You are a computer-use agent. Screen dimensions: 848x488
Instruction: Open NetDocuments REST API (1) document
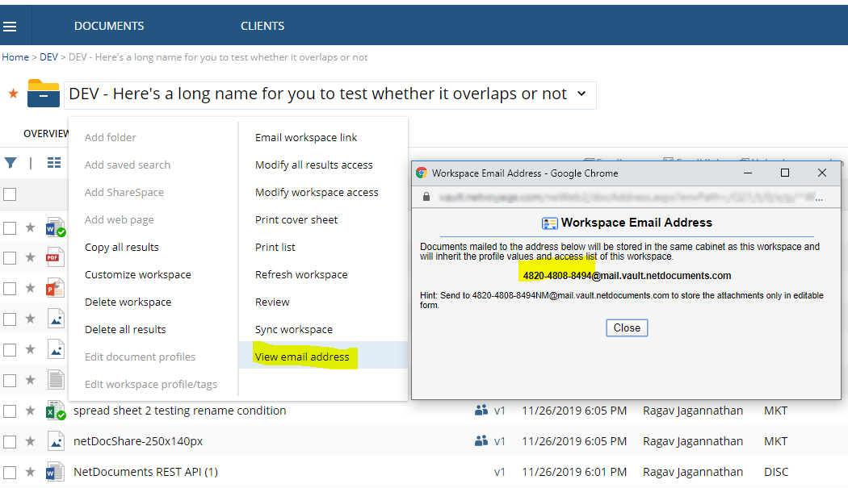coord(145,472)
